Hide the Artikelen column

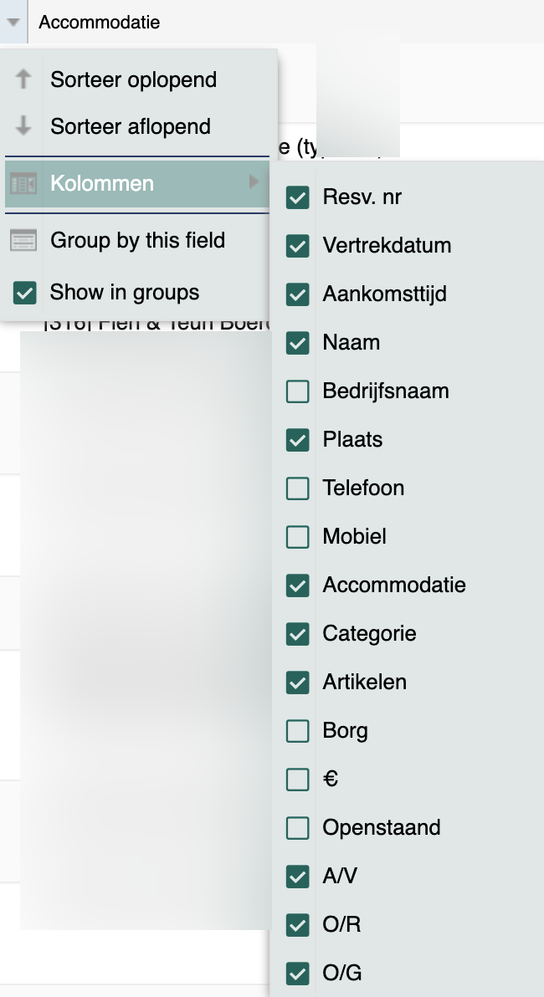[x=298, y=683]
